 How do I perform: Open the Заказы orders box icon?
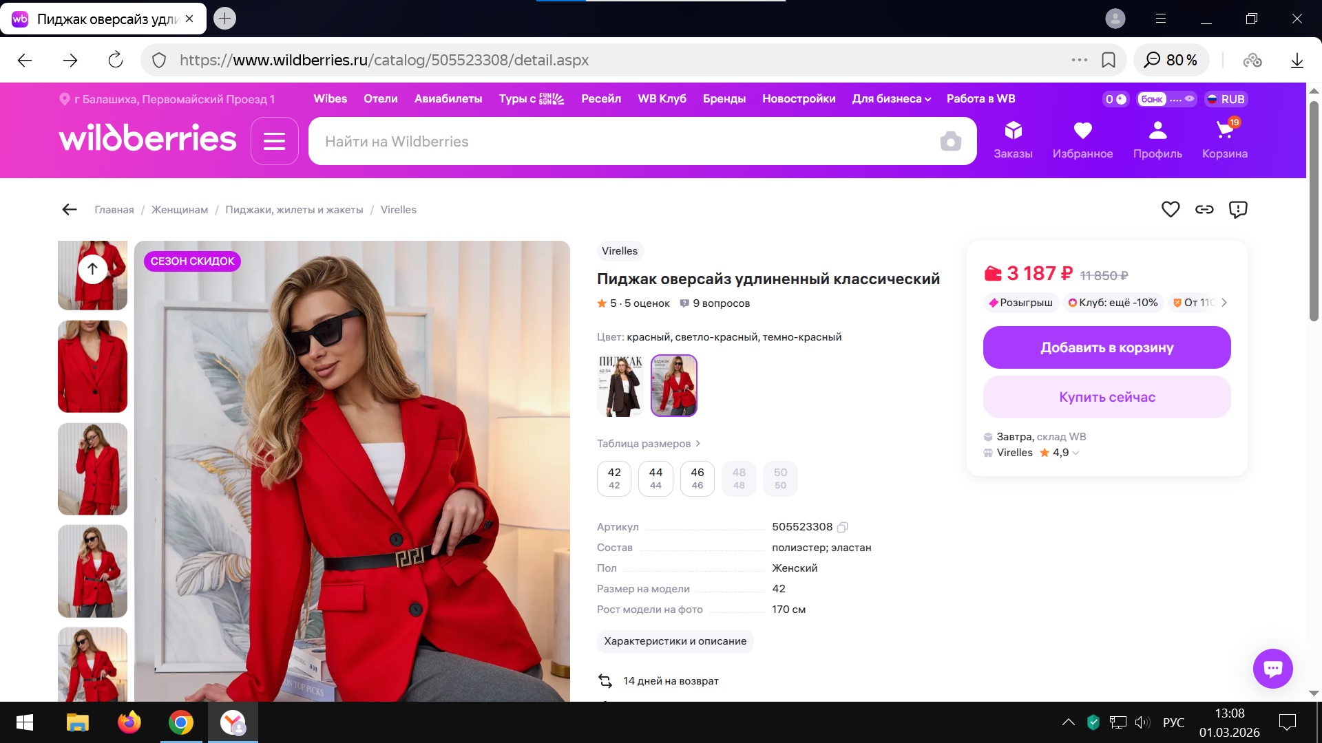click(x=1013, y=138)
